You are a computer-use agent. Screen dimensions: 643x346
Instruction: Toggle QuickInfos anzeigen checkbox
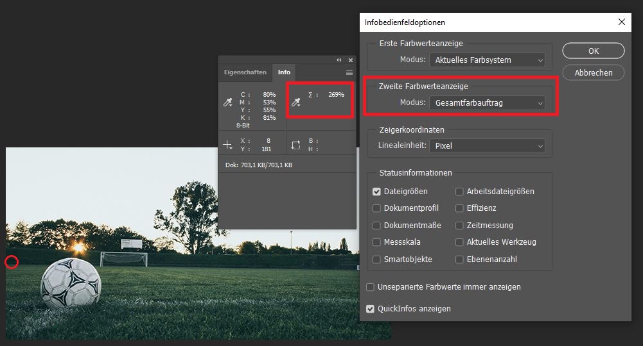click(370, 309)
